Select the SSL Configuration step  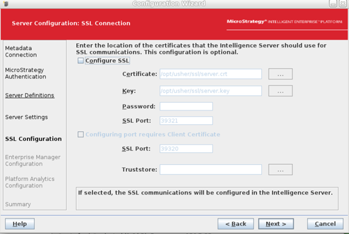pos(33,139)
